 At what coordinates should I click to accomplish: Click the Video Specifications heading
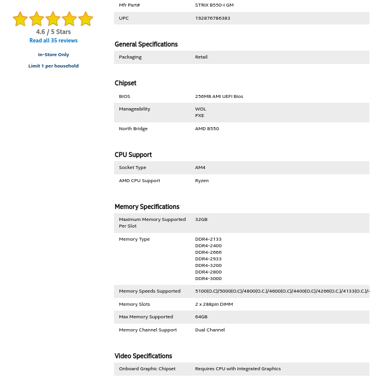(143, 356)
